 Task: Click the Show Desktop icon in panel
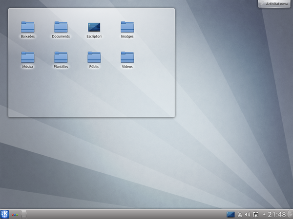[231, 214]
